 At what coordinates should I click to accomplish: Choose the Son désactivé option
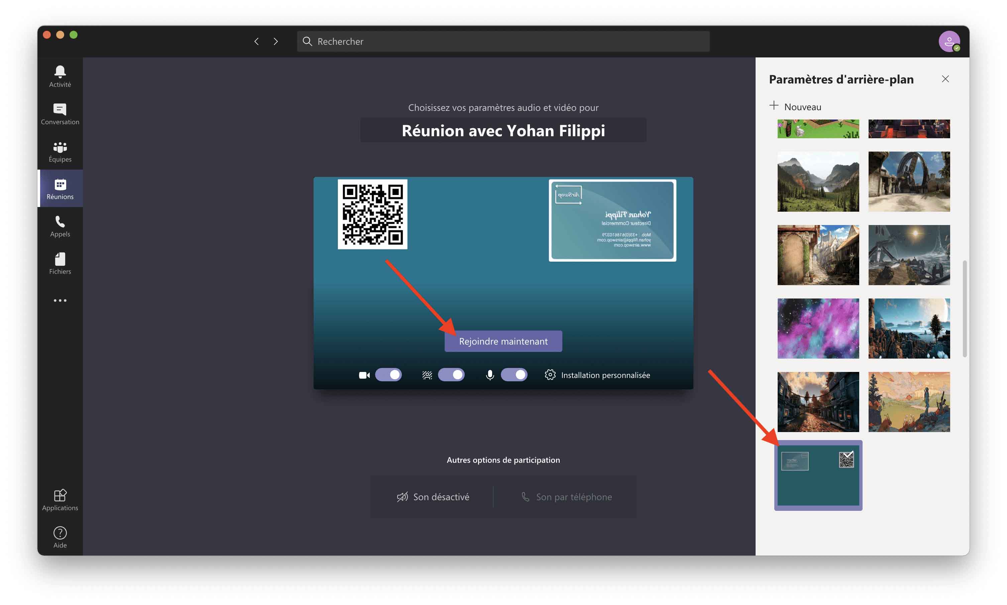coord(433,496)
